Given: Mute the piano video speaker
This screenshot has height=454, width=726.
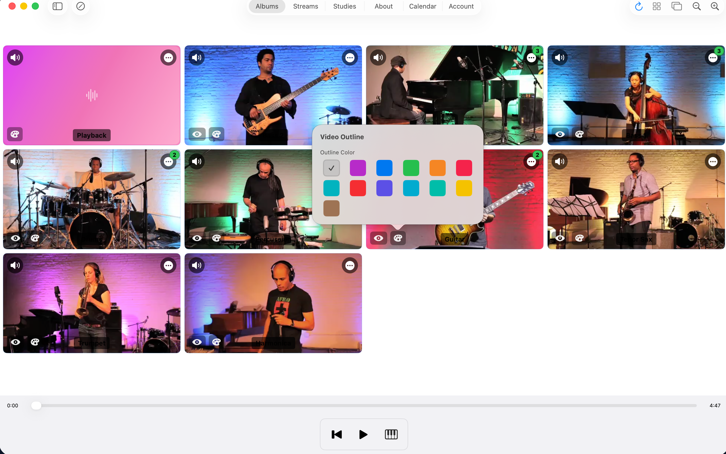Looking at the screenshot, I should 378,57.
